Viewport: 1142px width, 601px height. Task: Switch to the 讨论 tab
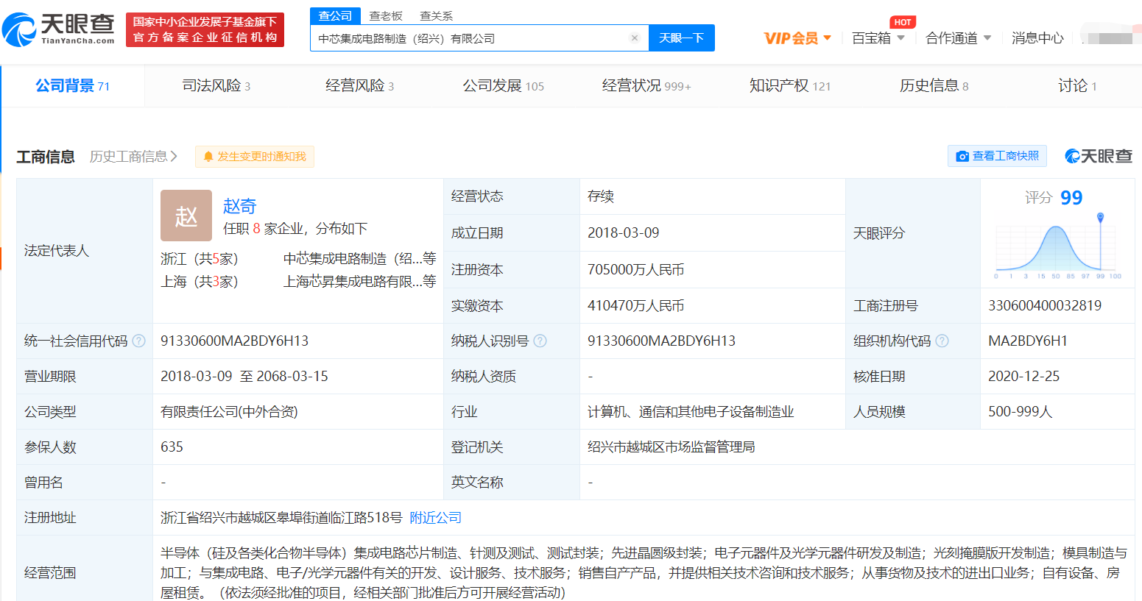pos(1077,86)
